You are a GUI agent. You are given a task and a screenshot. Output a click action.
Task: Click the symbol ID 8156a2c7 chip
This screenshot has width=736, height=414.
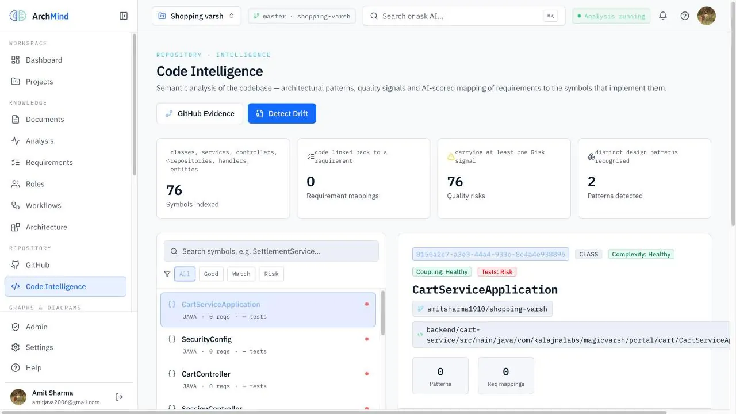coord(490,254)
